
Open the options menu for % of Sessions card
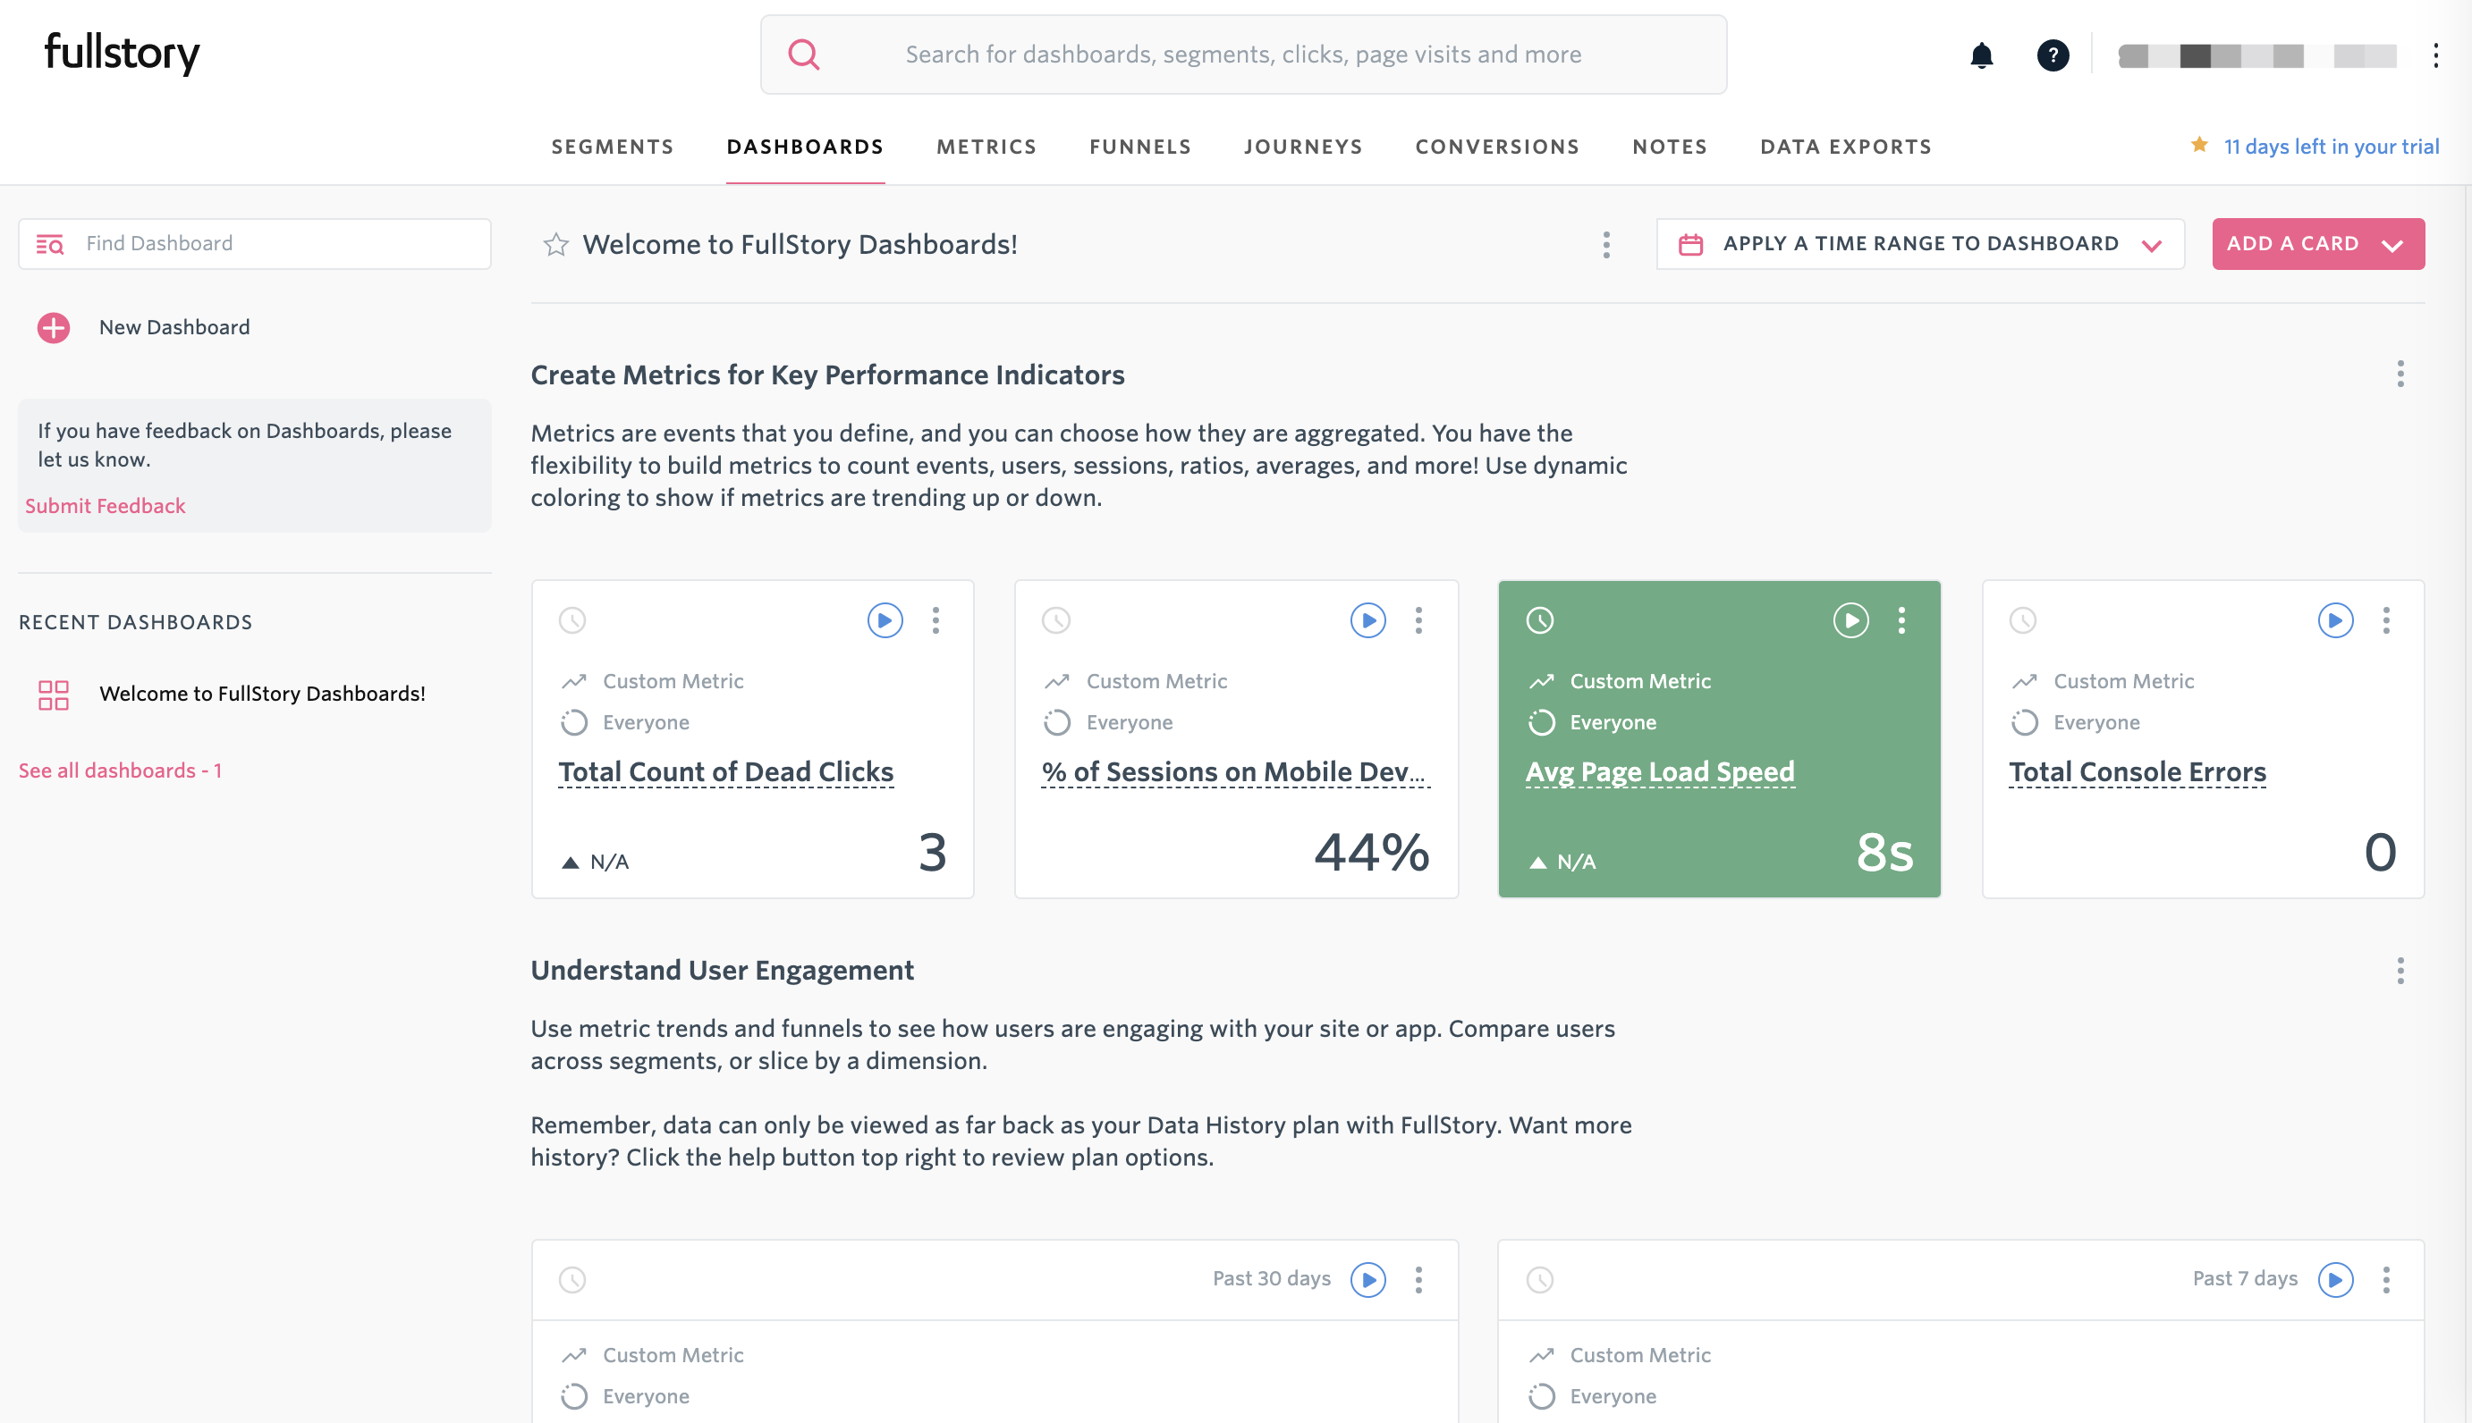1418,620
